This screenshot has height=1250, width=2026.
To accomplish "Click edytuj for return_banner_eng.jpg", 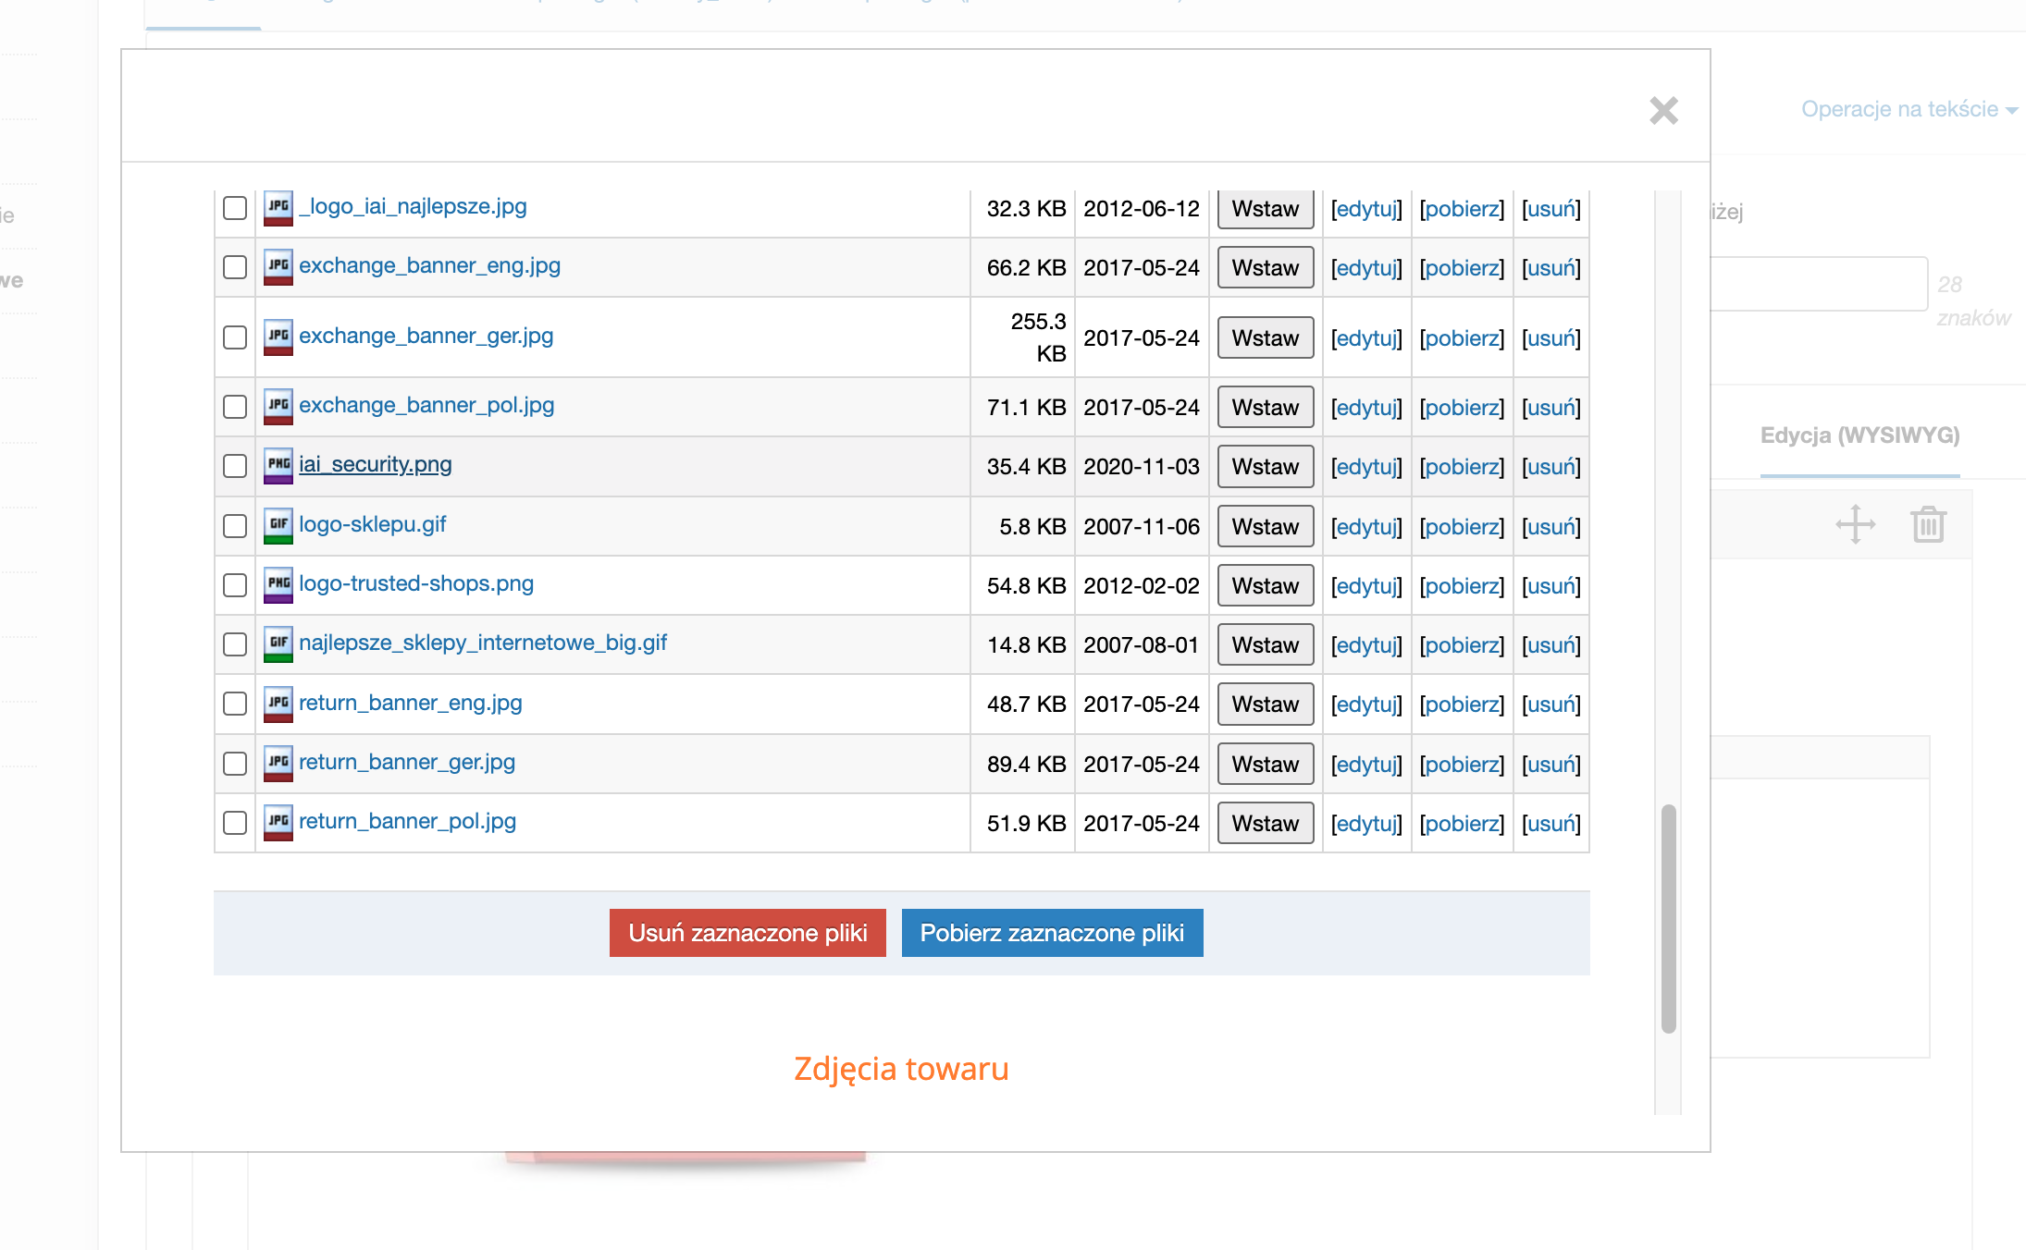I will (1366, 705).
